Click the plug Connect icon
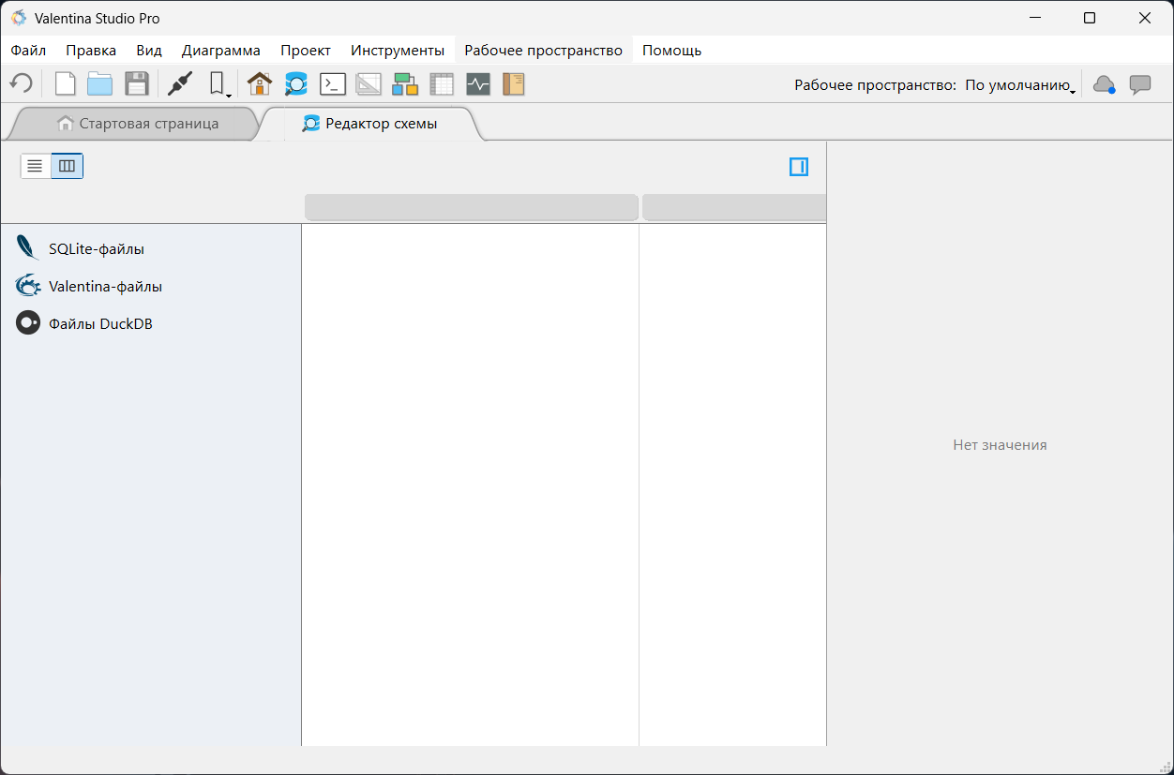Screen dimensions: 1174x775 (x=179, y=84)
